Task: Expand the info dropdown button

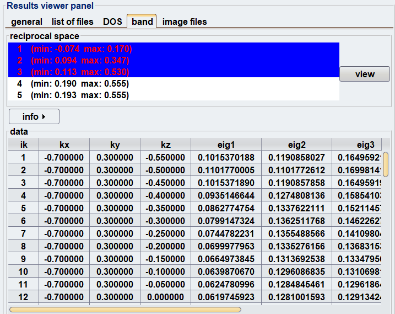Action: pos(34,116)
